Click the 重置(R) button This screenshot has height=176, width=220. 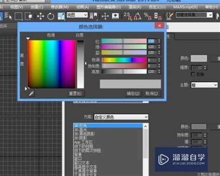(75, 93)
